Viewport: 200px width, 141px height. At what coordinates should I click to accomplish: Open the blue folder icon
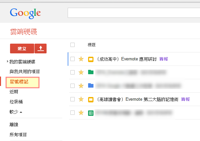pos(91,86)
